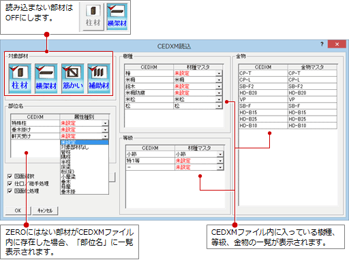The width and height of the screenshot is (349, 262).
Task: Open the 等級 dropdown for 特1等 row
Action: tap(220, 161)
